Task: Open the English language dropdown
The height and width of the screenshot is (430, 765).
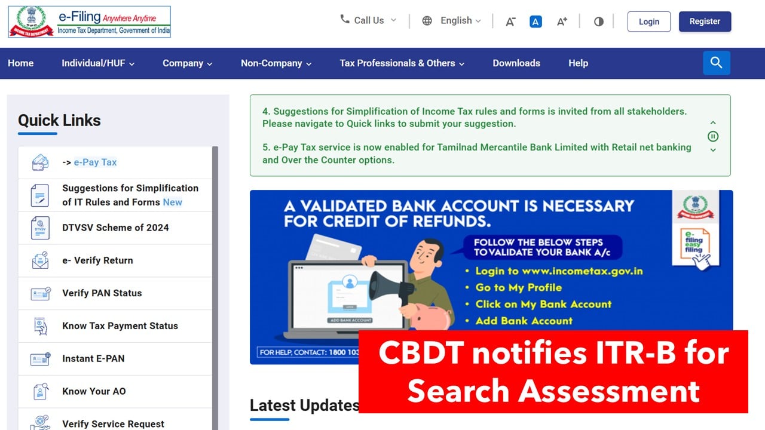Action: 460,20
